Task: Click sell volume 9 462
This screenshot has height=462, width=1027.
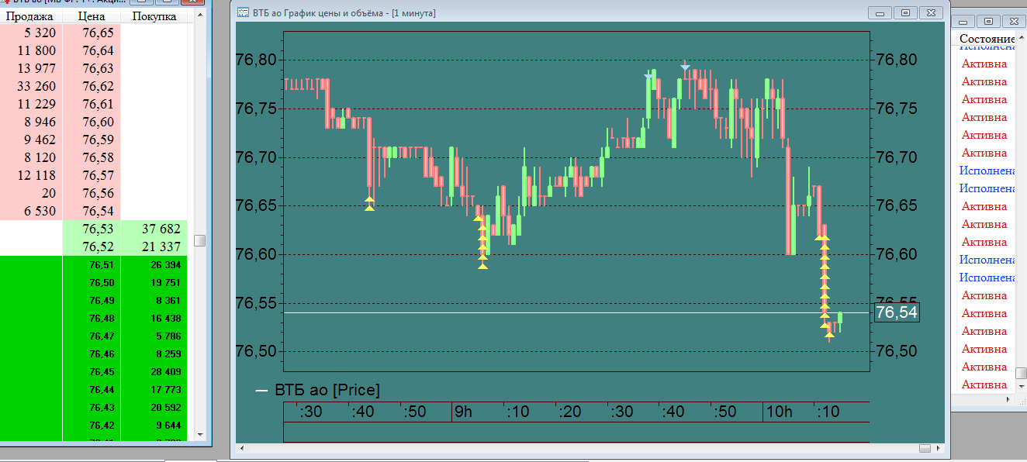Action: [40, 140]
